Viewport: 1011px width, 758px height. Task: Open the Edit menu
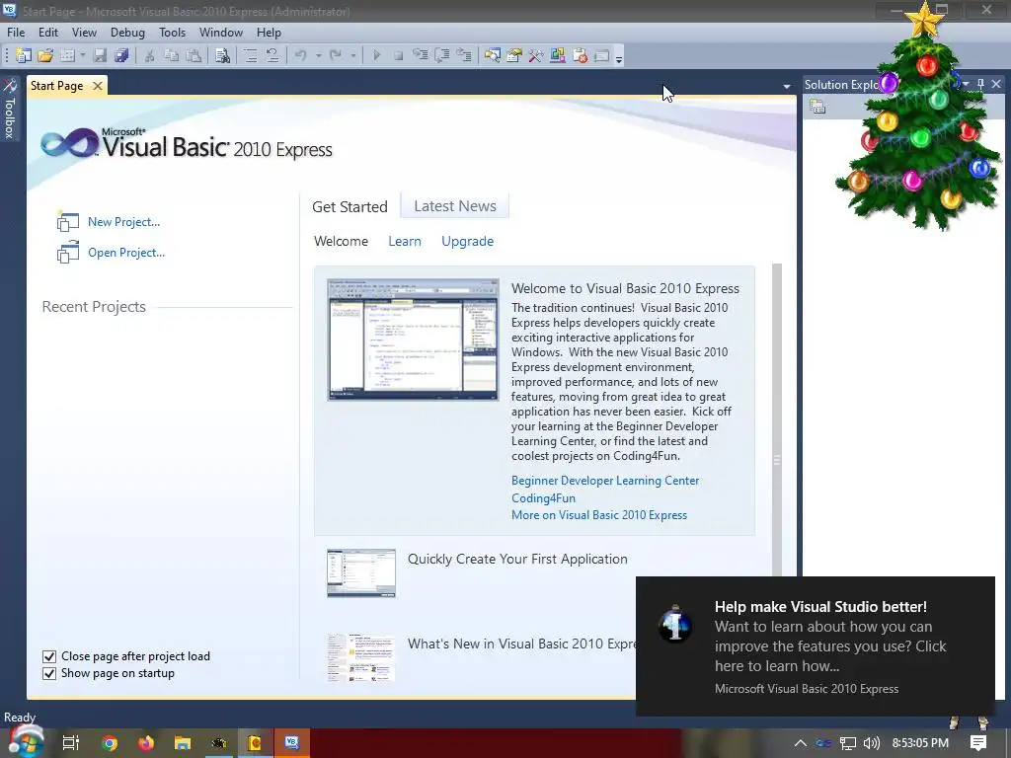click(48, 33)
